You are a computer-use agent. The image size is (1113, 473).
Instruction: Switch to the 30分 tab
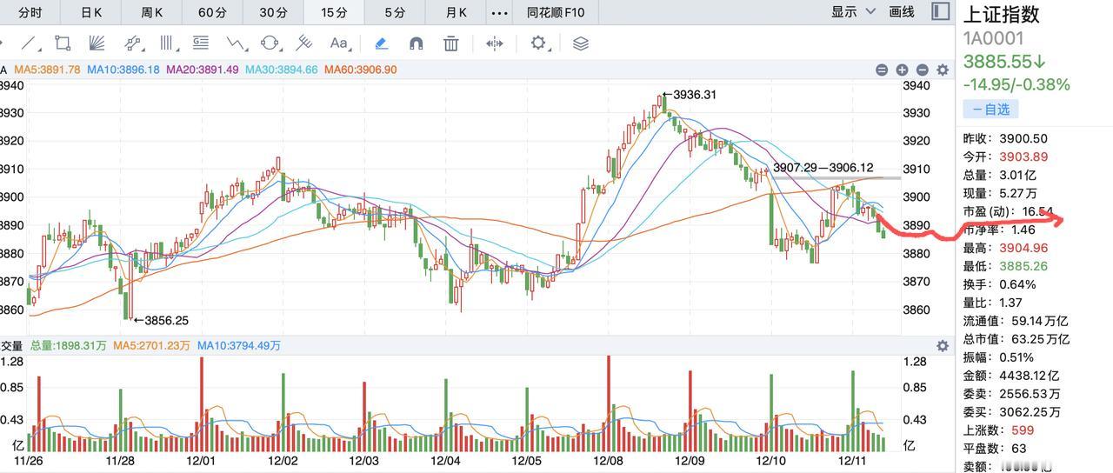[x=273, y=12]
